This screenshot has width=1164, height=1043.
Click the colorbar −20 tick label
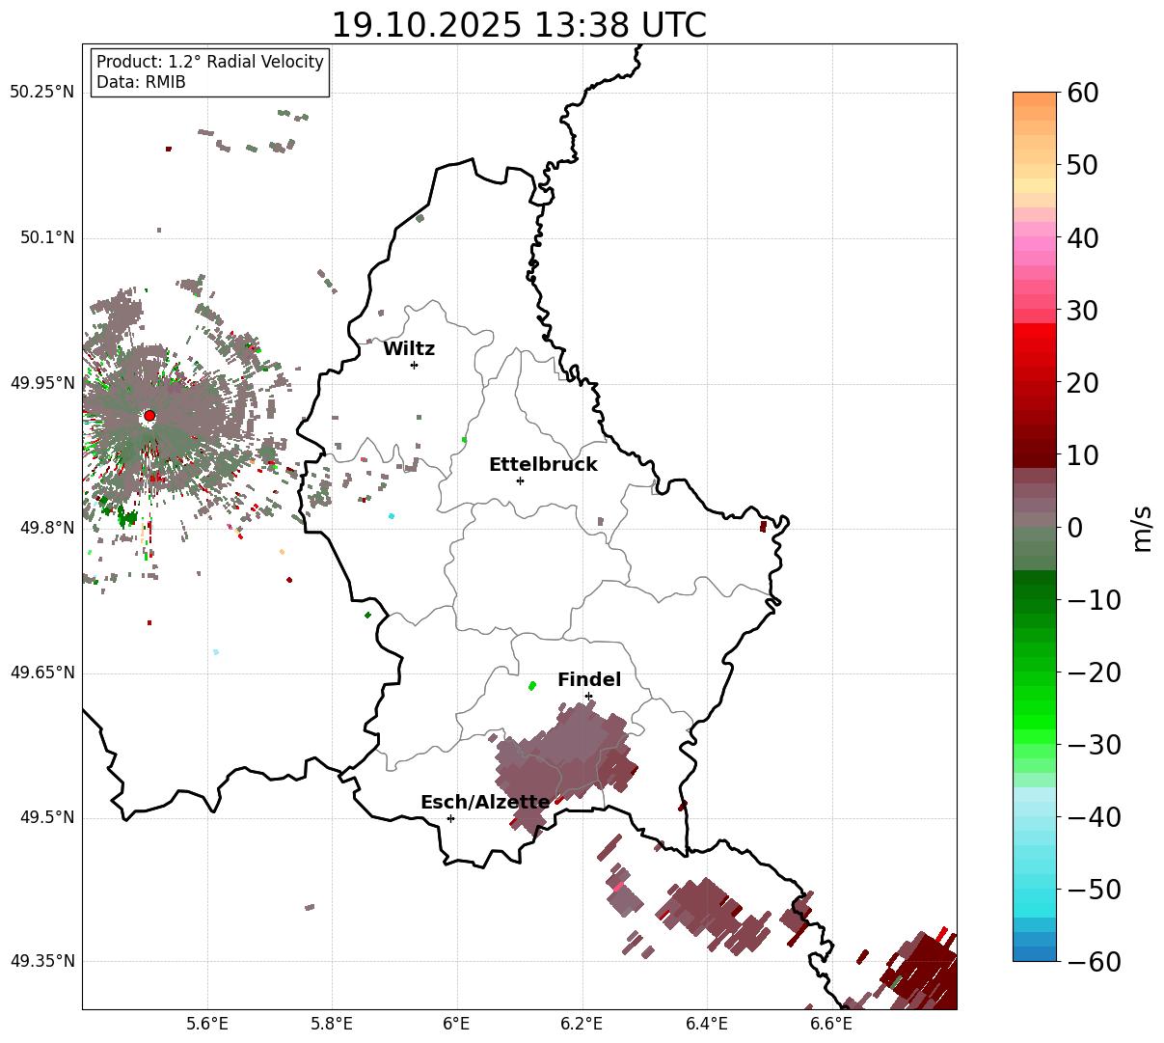[x=1094, y=672]
